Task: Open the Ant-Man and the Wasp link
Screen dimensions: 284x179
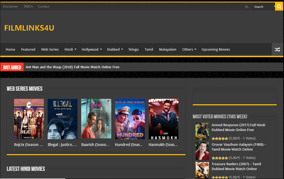Action: [72, 67]
